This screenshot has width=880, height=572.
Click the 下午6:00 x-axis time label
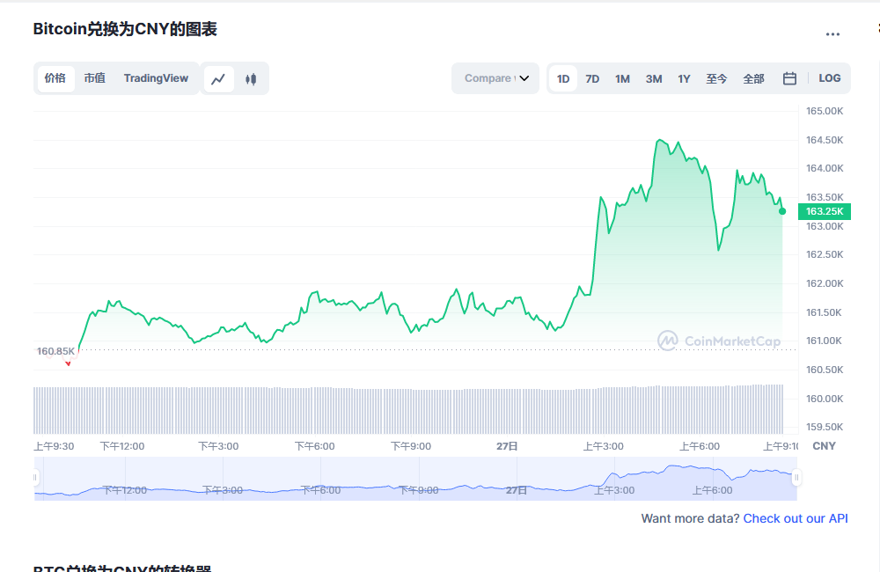(315, 446)
